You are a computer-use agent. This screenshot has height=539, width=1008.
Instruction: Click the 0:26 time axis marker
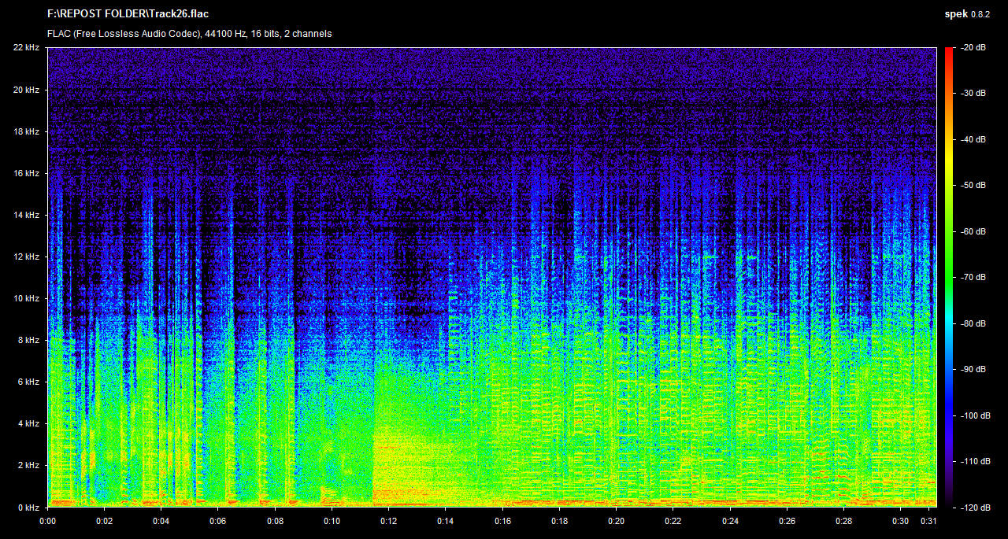tap(788, 521)
